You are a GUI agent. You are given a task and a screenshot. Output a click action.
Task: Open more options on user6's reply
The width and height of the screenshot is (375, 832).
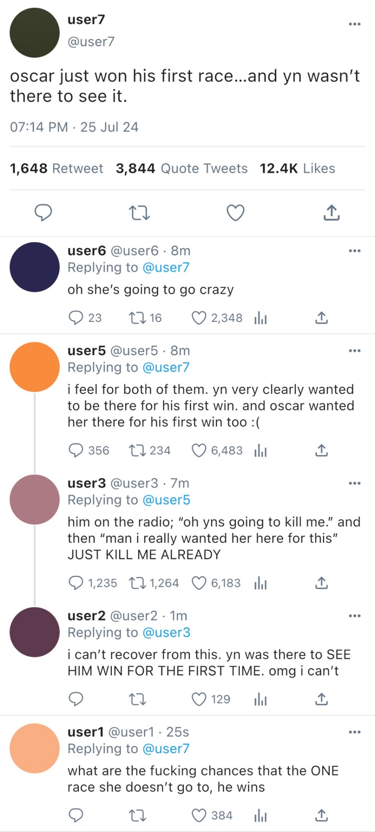pyautogui.click(x=354, y=251)
